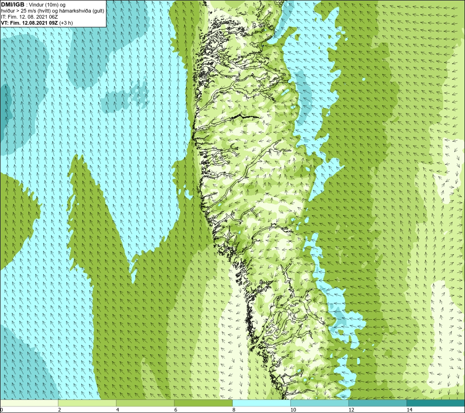Select the 0–2 m/s pale yellow swatch

click(29, 403)
